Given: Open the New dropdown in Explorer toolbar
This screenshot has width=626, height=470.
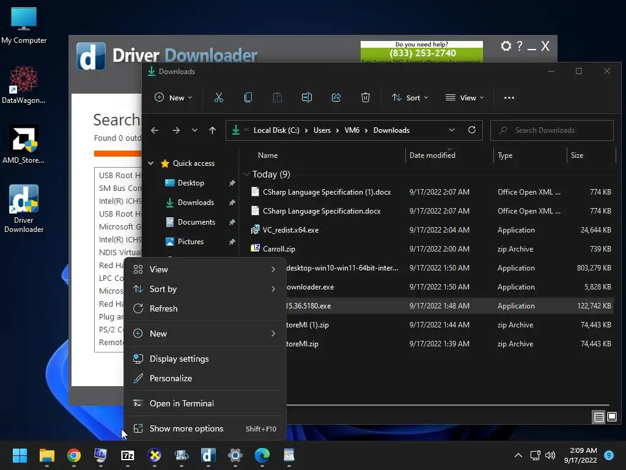Looking at the screenshot, I should coord(173,97).
